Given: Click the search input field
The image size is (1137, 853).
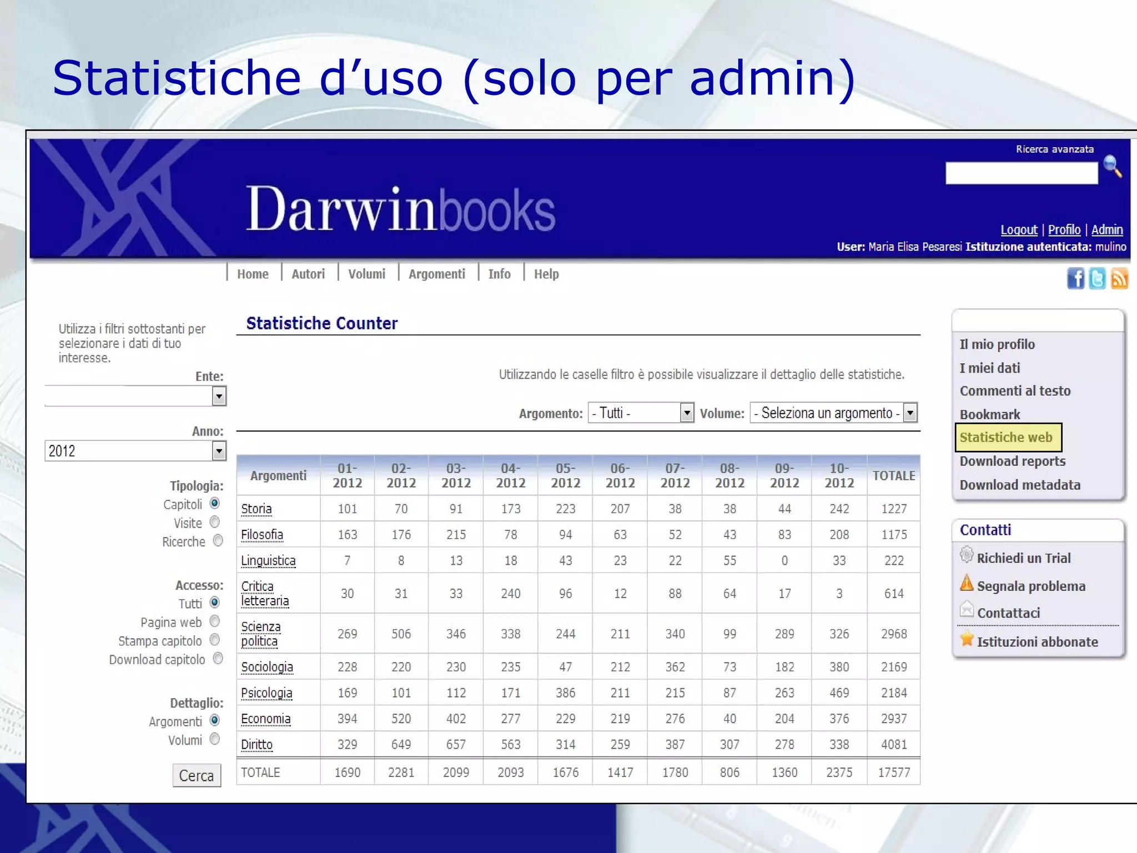Looking at the screenshot, I should tap(1022, 173).
